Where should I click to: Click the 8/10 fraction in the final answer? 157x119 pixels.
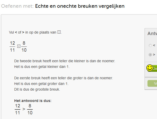pyautogui.click(x=30, y=109)
